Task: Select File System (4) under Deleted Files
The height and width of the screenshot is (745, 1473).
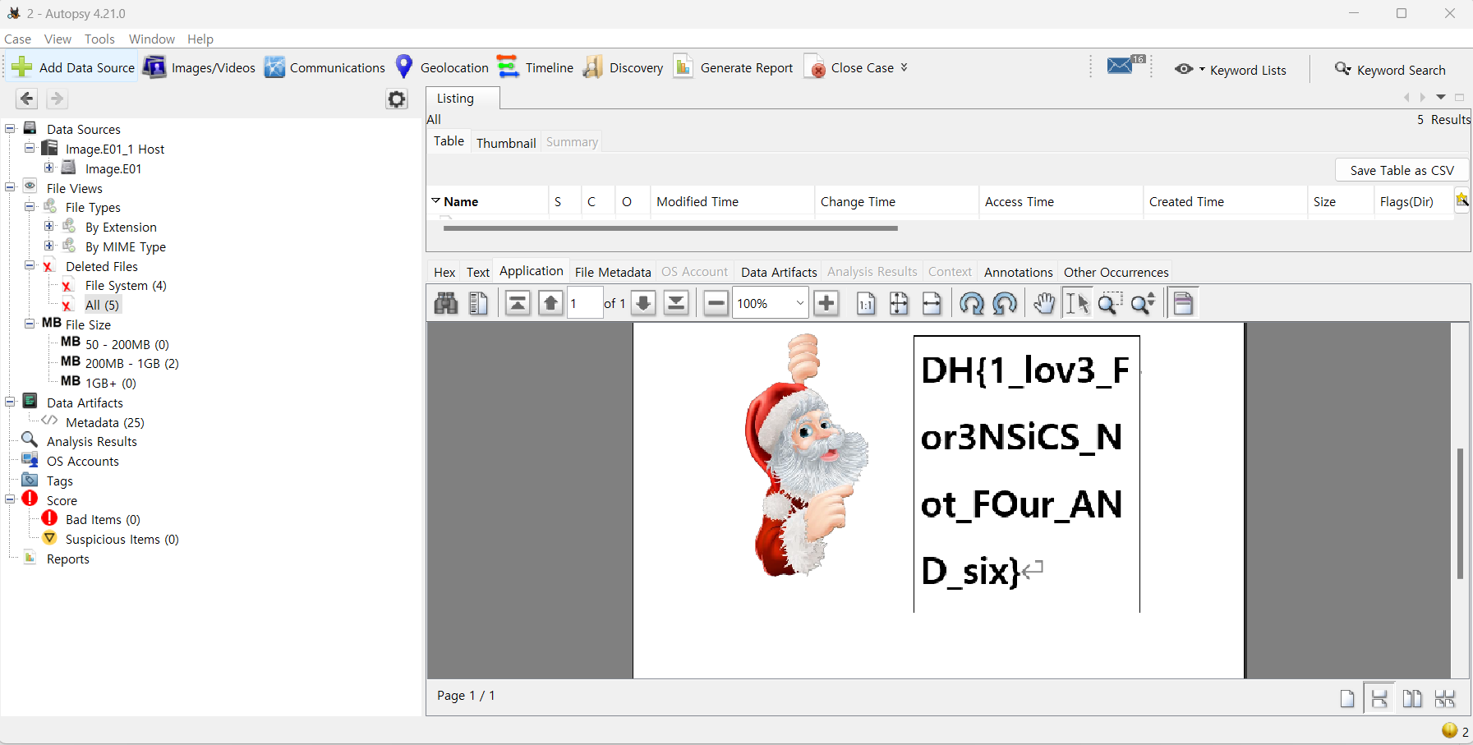Action: (126, 285)
